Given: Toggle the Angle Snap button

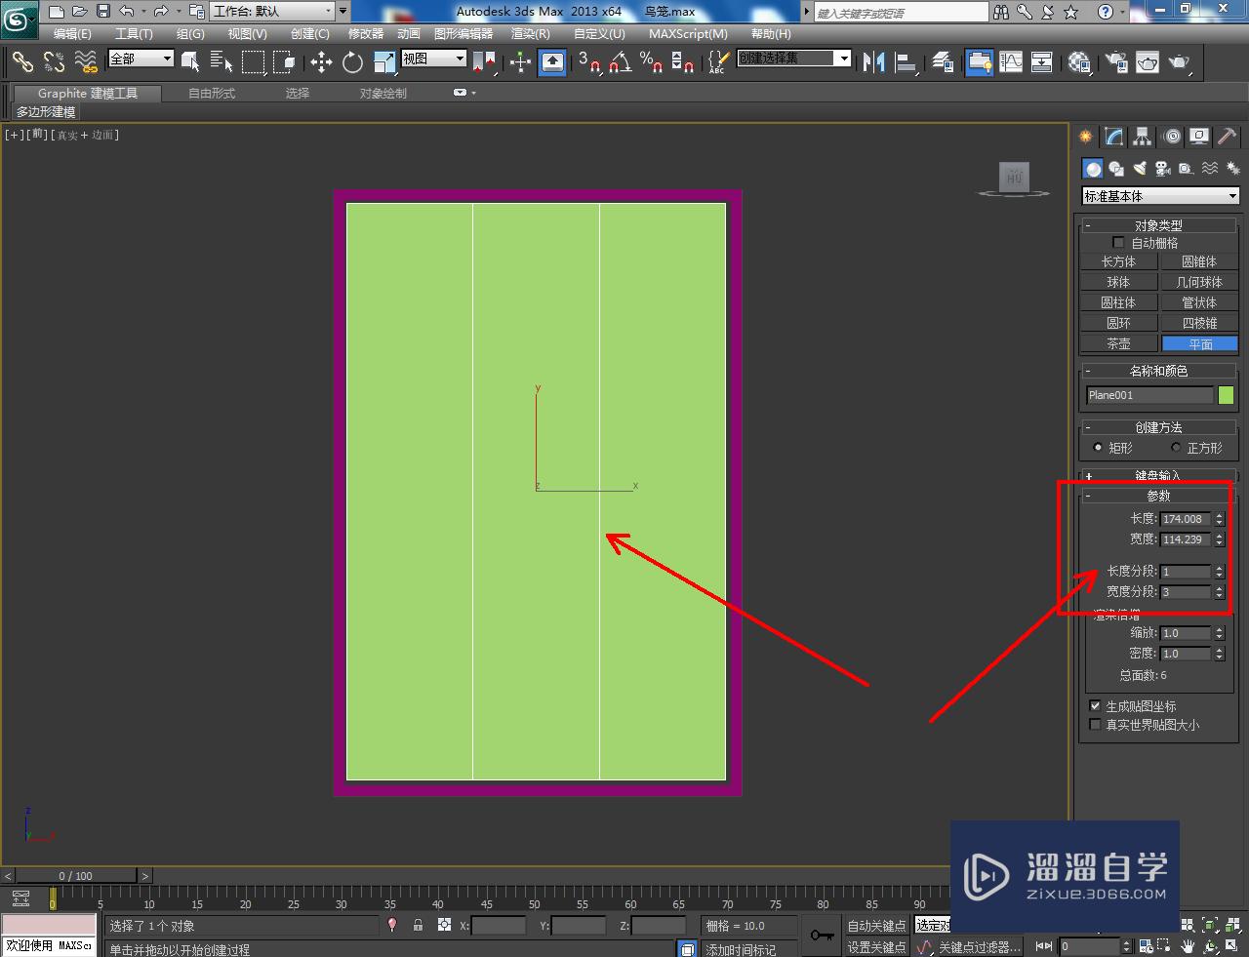Looking at the screenshot, I should point(620,62).
